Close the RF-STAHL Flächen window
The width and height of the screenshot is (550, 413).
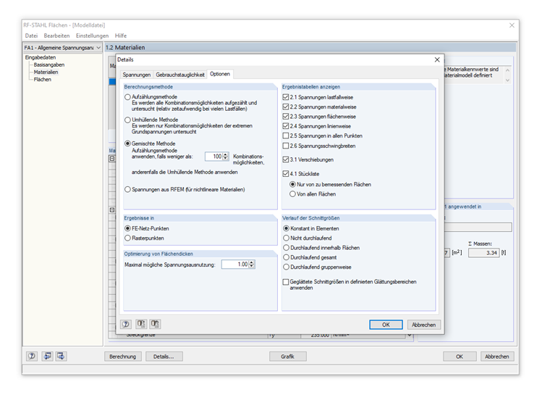click(x=512, y=25)
